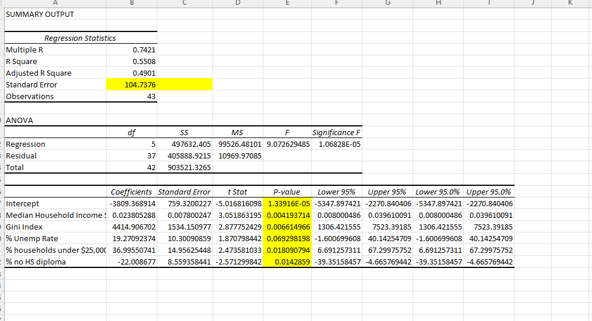This screenshot has height=321, width=592.
Task: Select Observations value 43
Action: point(132,97)
